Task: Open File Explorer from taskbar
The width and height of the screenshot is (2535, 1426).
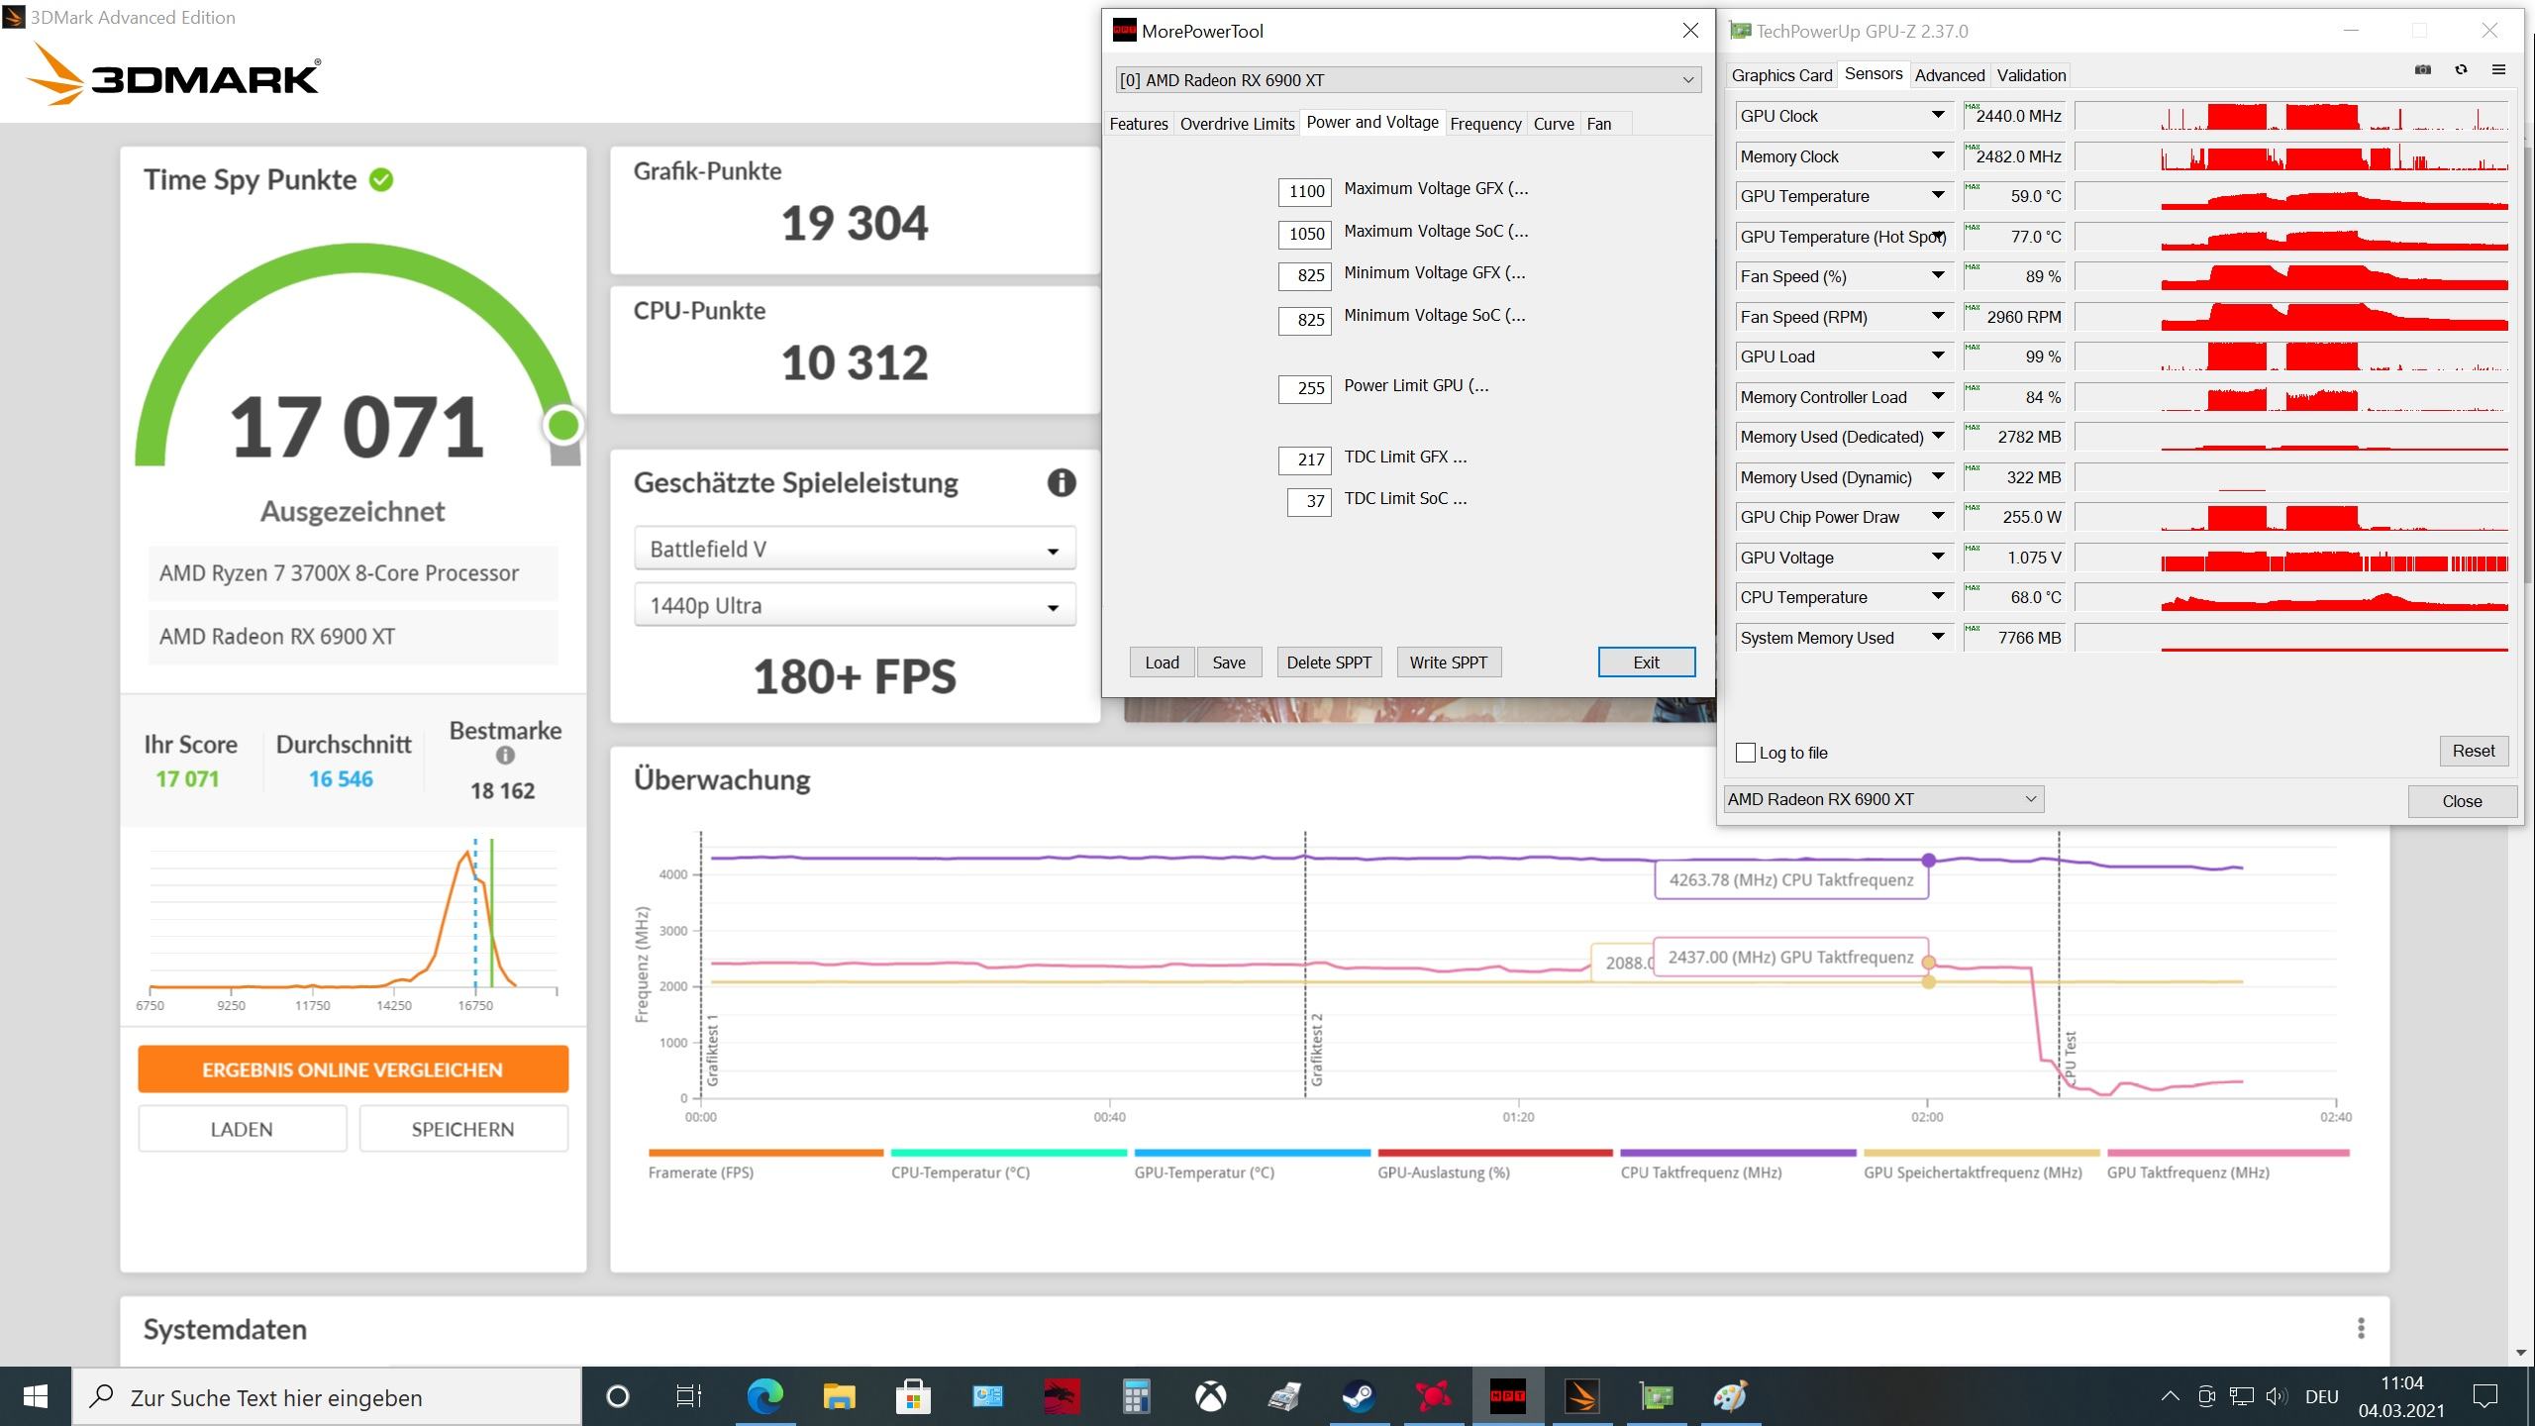Action: pos(839,1396)
